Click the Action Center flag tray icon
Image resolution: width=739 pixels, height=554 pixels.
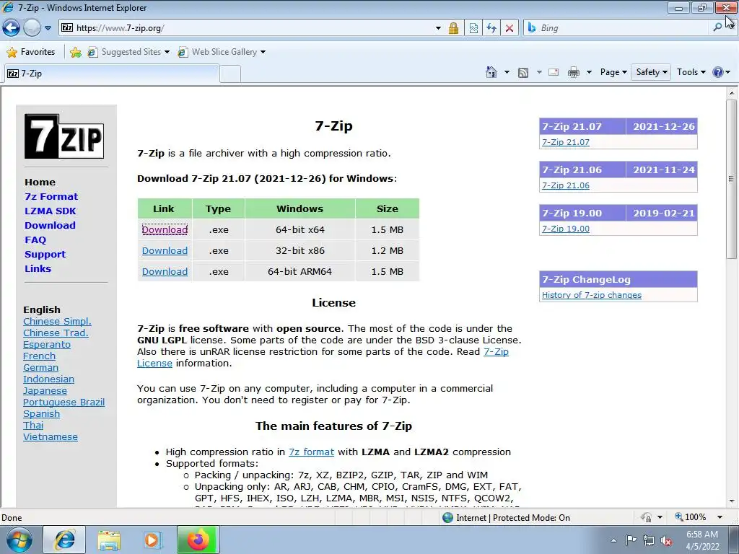pyautogui.click(x=631, y=540)
